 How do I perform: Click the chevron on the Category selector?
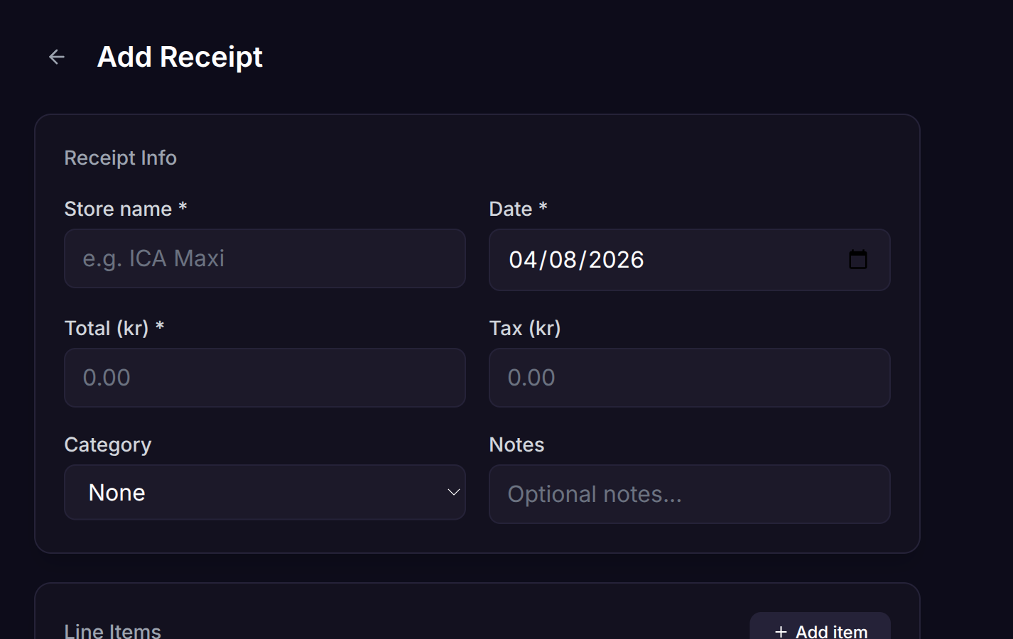pos(455,492)
